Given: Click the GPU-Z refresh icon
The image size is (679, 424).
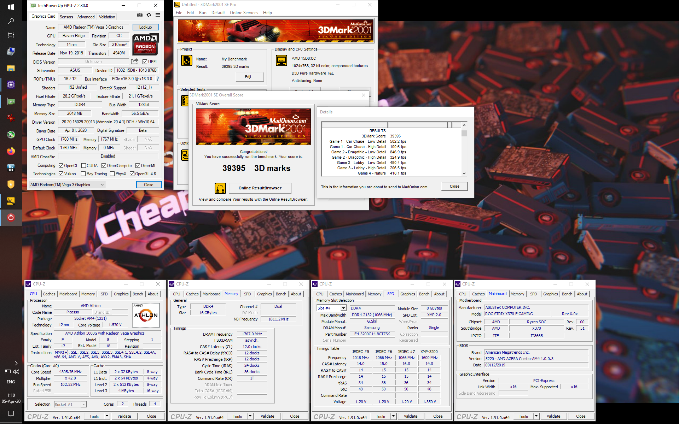Looking at the screenshot, I should pyautogui.click(x=149, y=15).
